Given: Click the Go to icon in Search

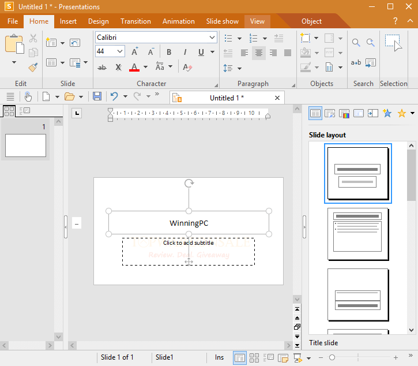Looking at the screenshot, I should pyautogui.click(x=371, y=63).
